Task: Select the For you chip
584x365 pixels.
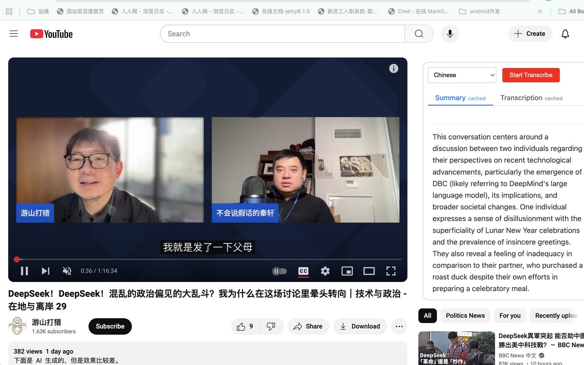Action: [510, 316]
